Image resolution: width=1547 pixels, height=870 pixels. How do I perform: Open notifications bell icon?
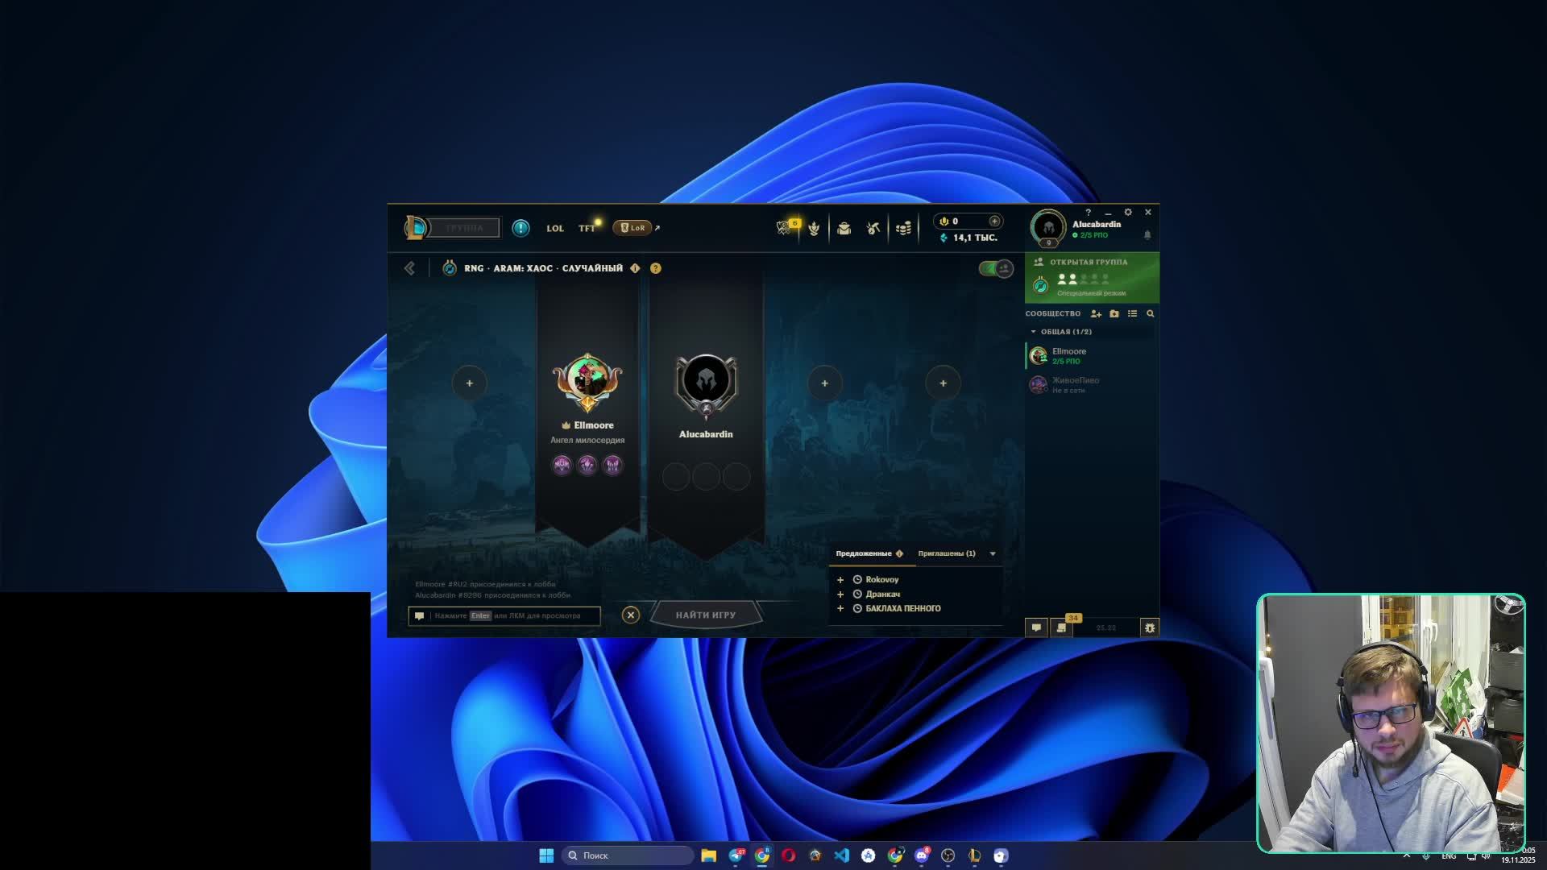click(x=1147, y=235)
